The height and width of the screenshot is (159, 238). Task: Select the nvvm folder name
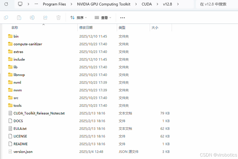[18, 90]
